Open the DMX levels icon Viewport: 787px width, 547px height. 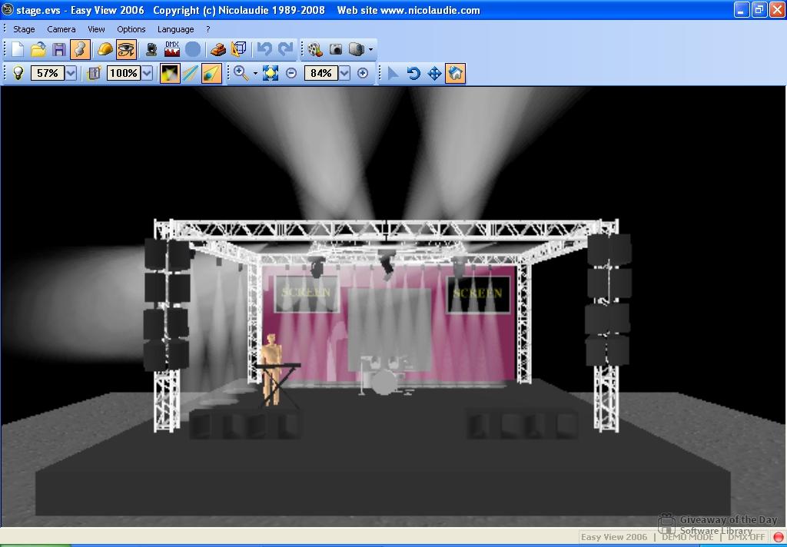(171, 49)
